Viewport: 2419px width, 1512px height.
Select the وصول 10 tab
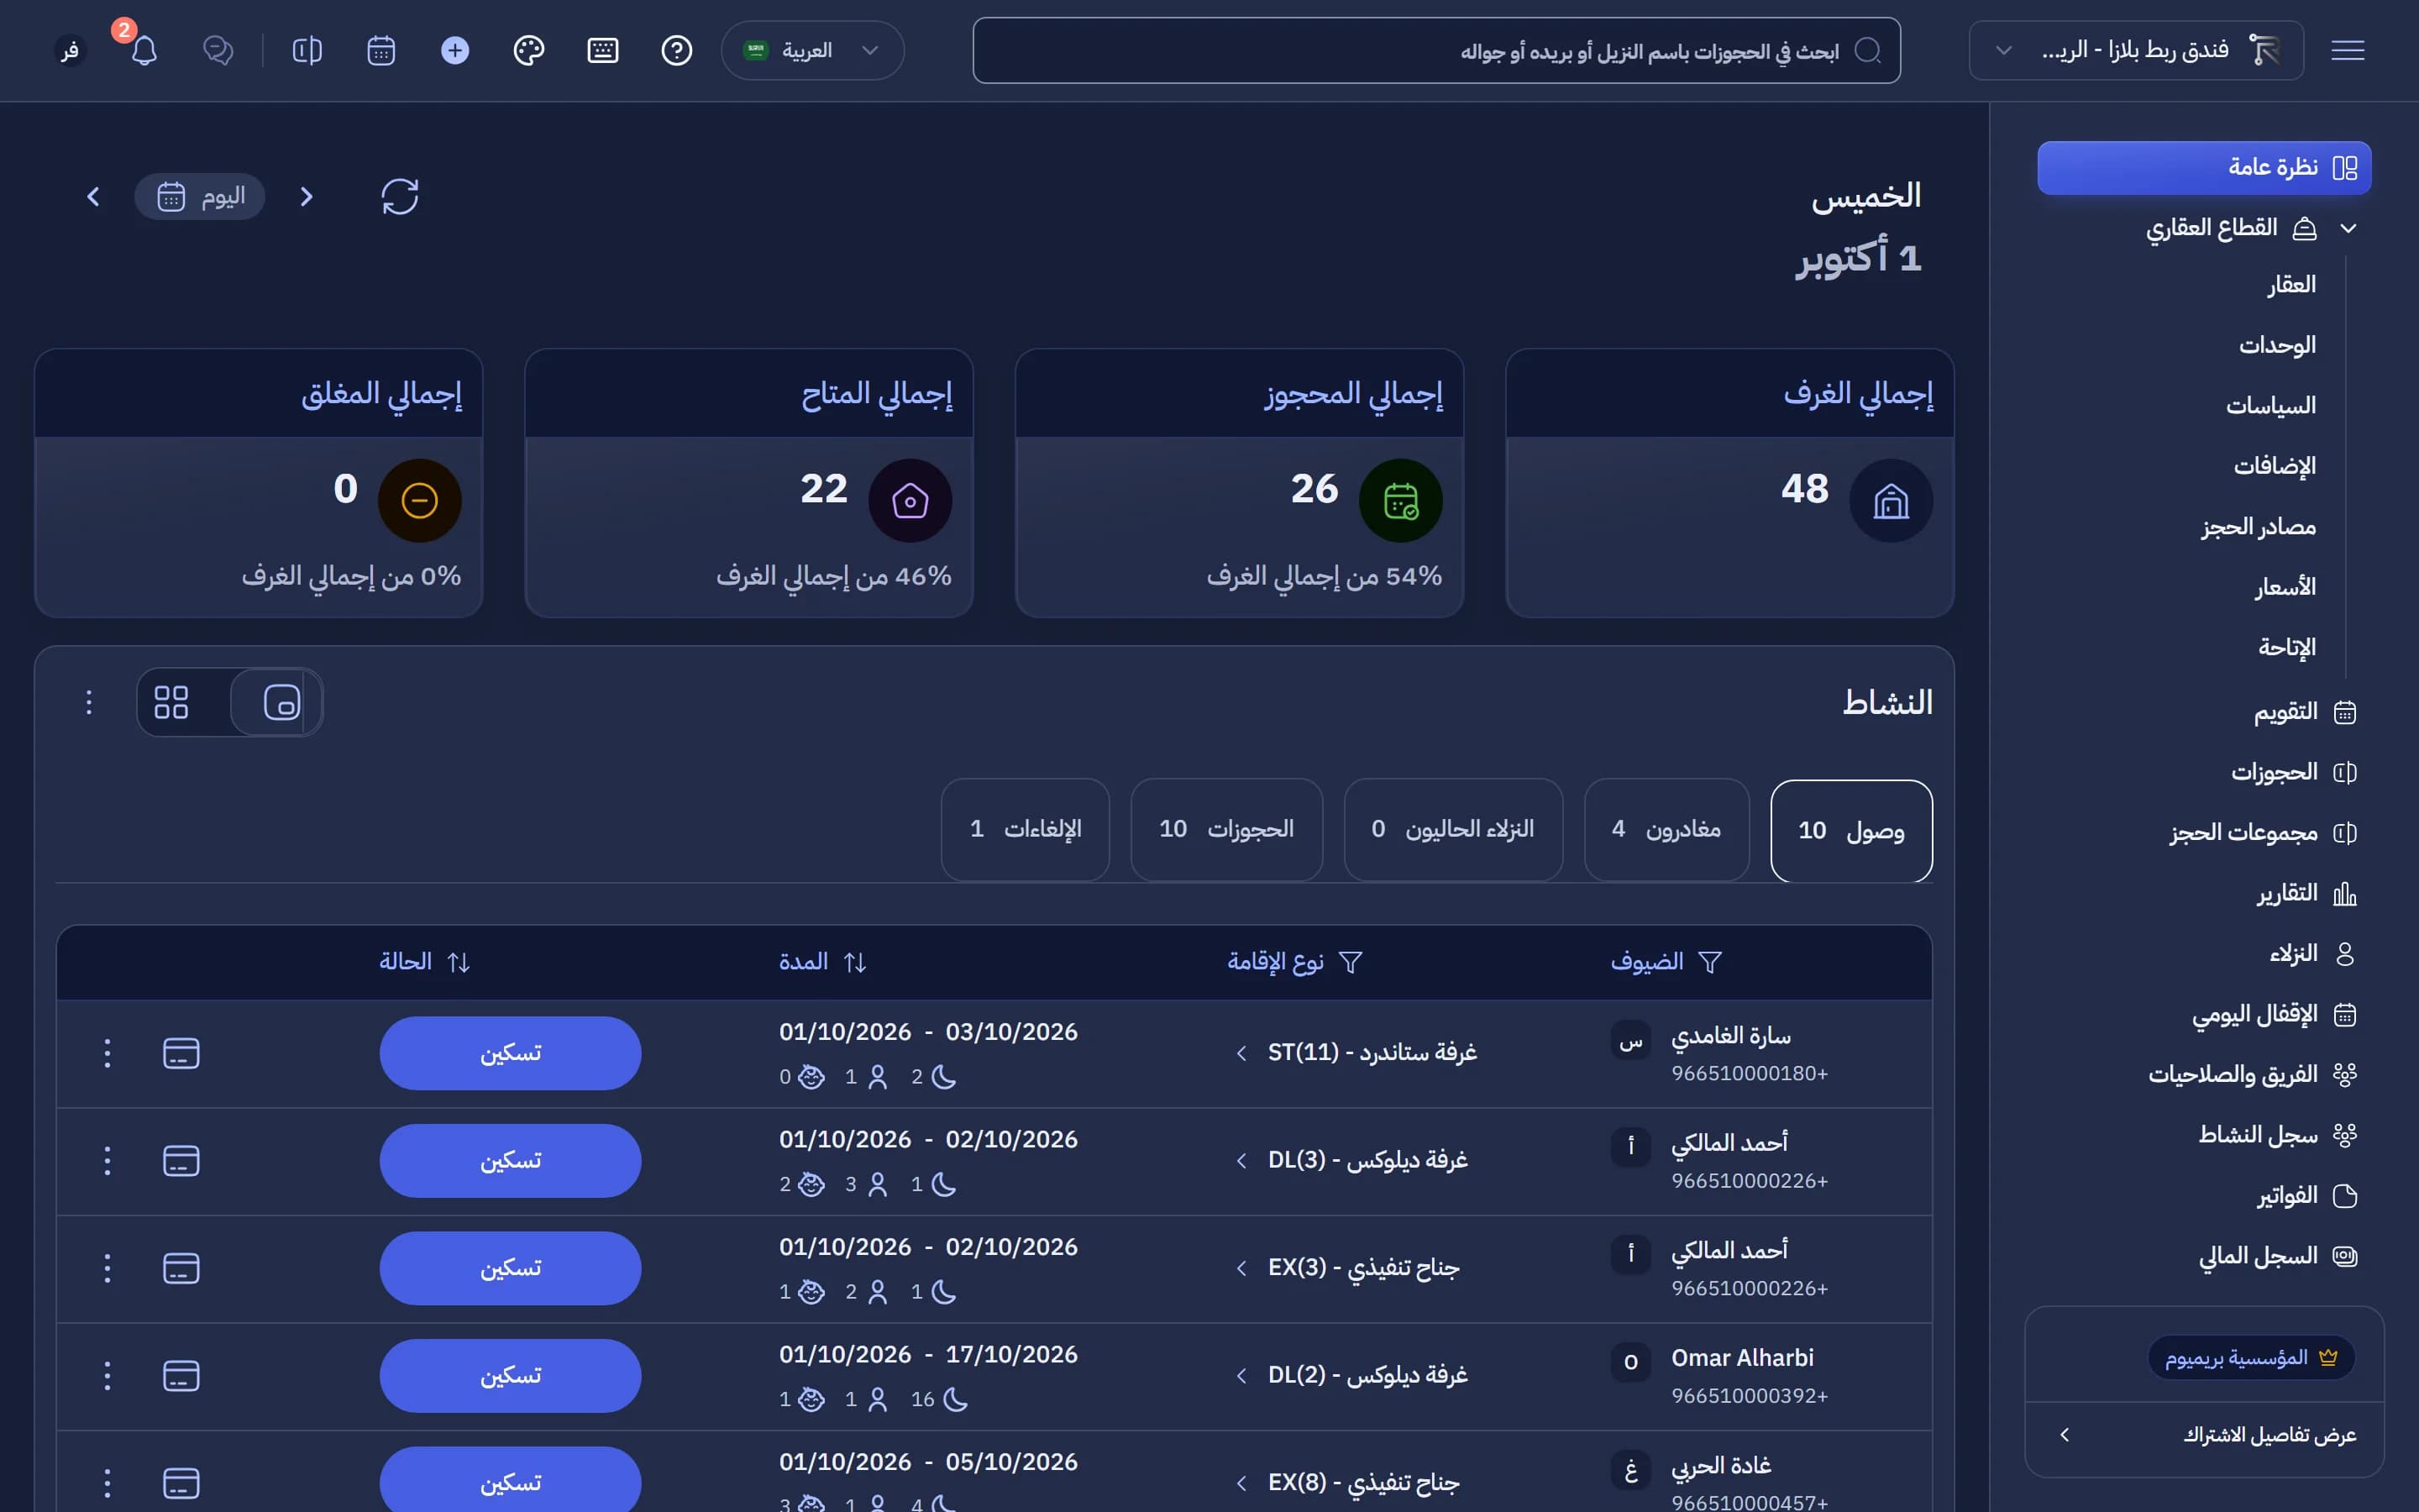(x=1851, y=830)
